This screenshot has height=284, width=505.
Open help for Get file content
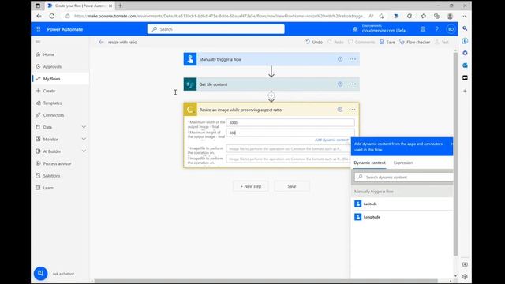coord(340,84)
